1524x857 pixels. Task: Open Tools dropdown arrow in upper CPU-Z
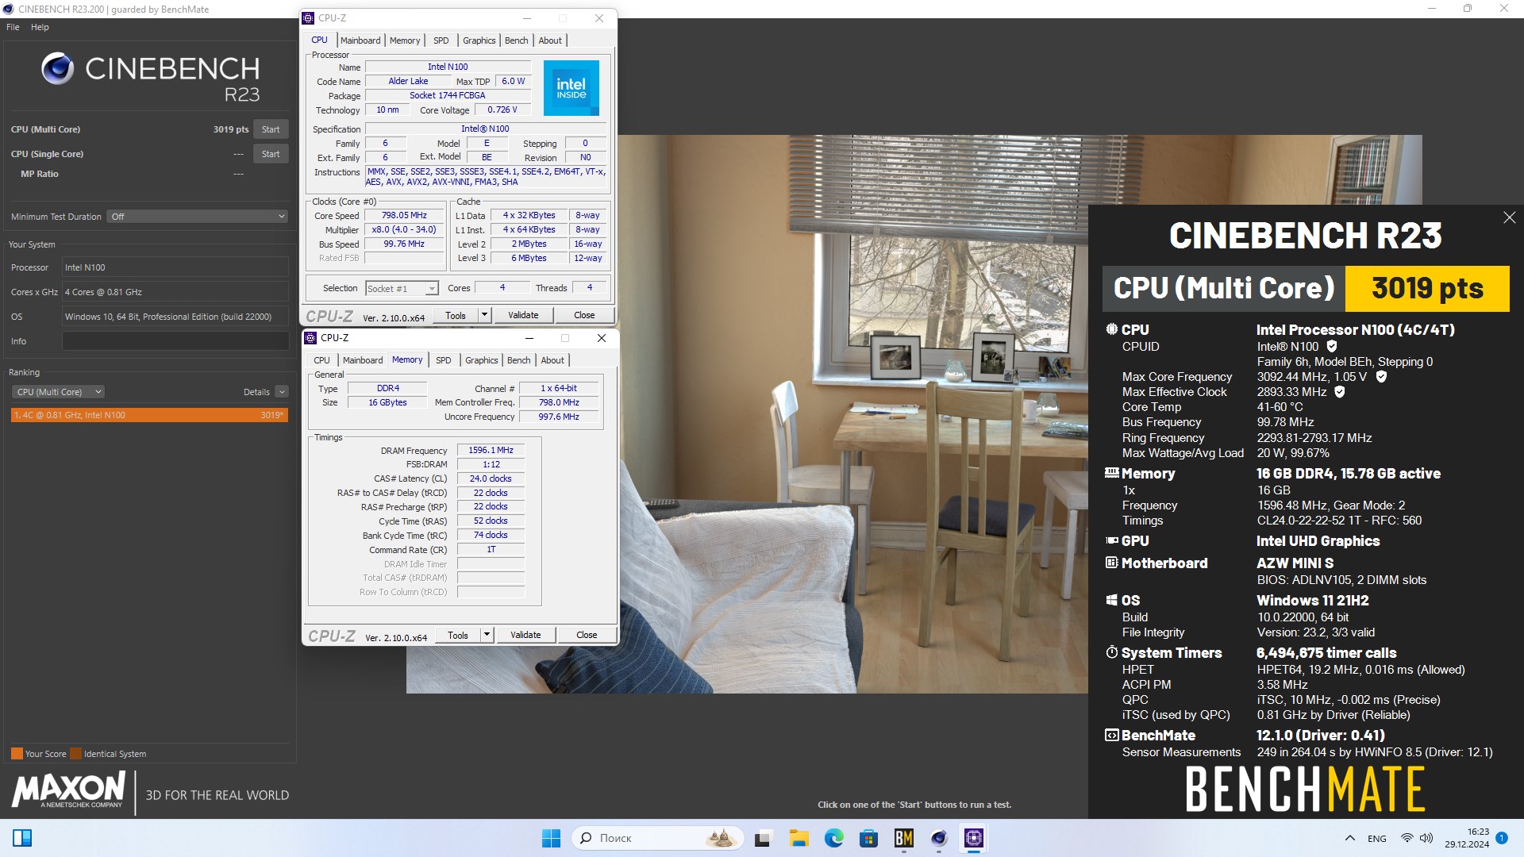point(484,315)
